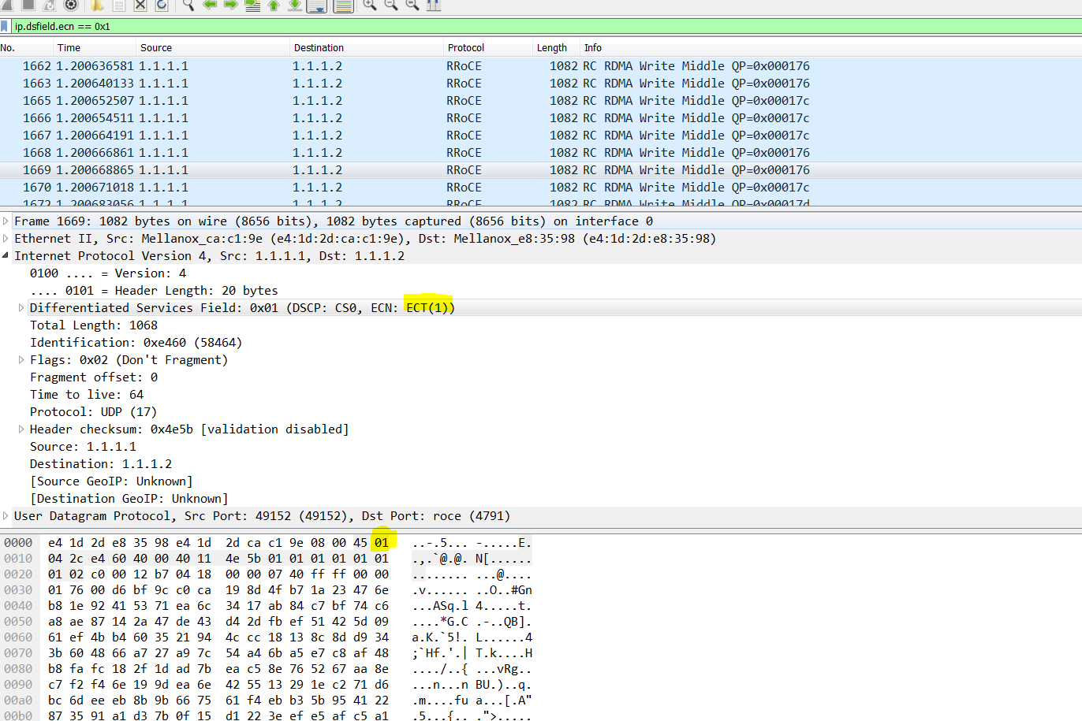Viewport: 1082px width, 721px height.
Task: Collapse the Internet Protocol Version 4 section
Action: [6, 256]
